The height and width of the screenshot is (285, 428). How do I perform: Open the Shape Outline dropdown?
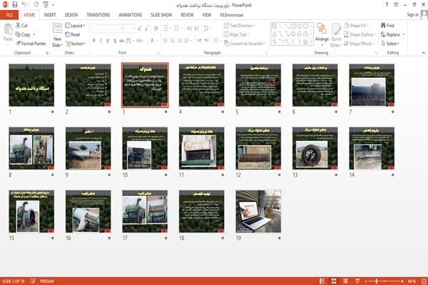click(x=360, y=34)
